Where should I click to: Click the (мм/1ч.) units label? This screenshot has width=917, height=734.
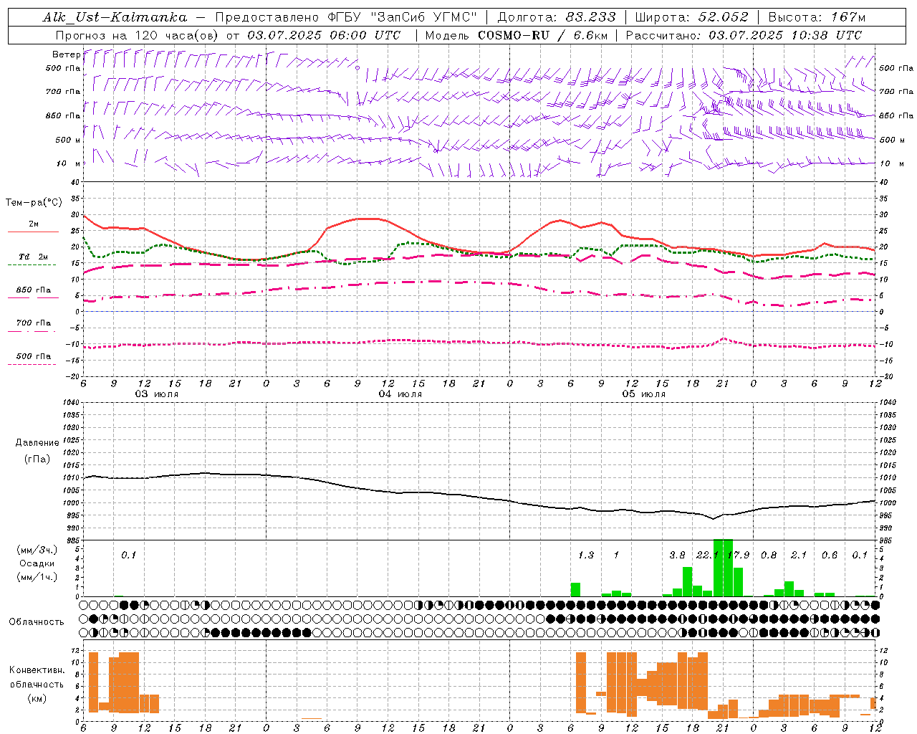[37, 577]
